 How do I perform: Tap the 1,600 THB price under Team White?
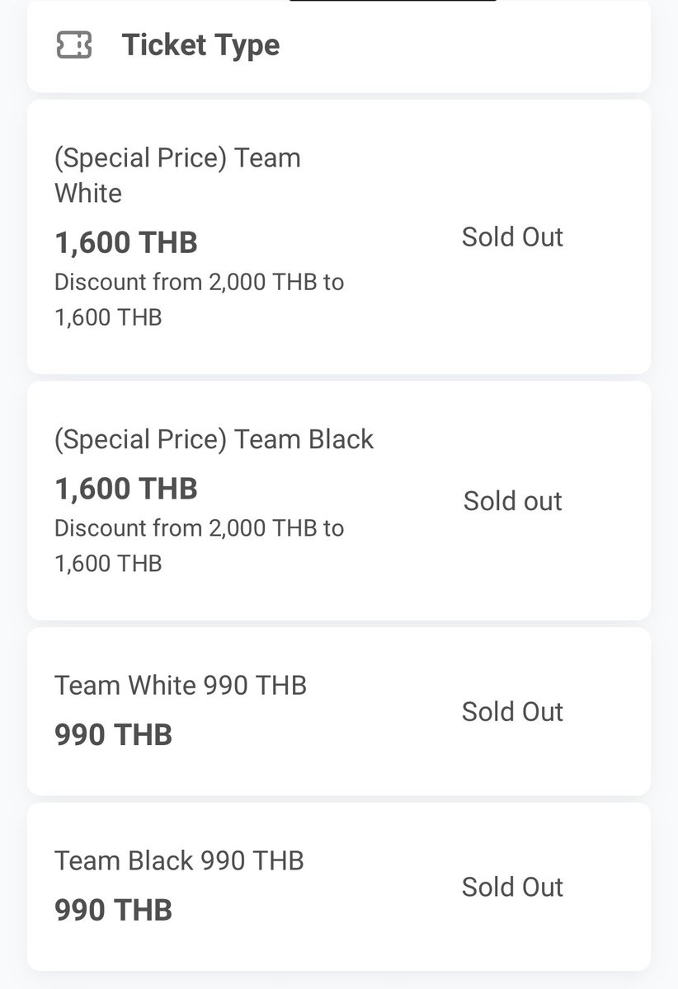pyautogui.click(x=126, y=243)
